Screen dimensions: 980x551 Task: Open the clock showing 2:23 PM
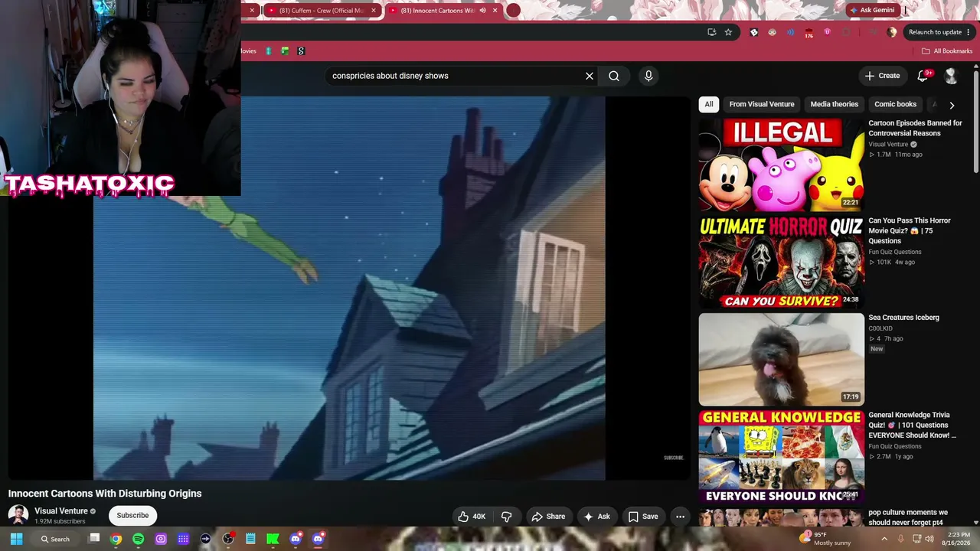coord(959,539)
